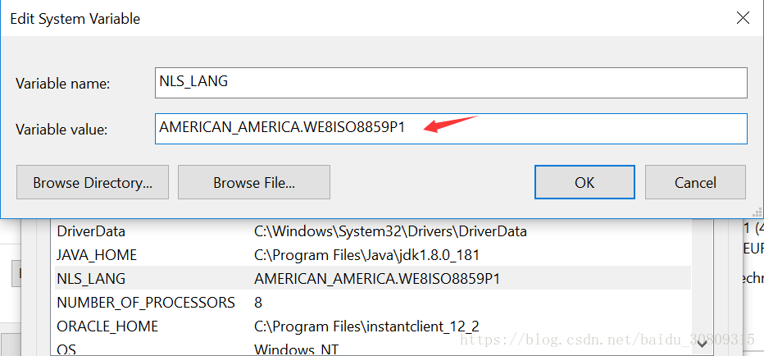This screenshot has width=764, height=356.
Task: Select the JAVA_HOME variable row
Action: point(97,255)
